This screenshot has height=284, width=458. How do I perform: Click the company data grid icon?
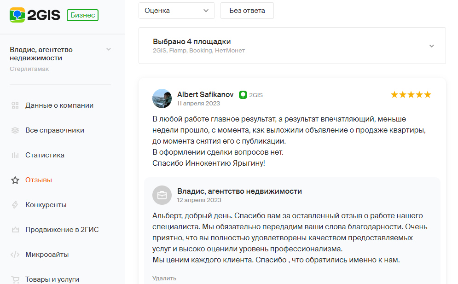(x=15, y=105)
